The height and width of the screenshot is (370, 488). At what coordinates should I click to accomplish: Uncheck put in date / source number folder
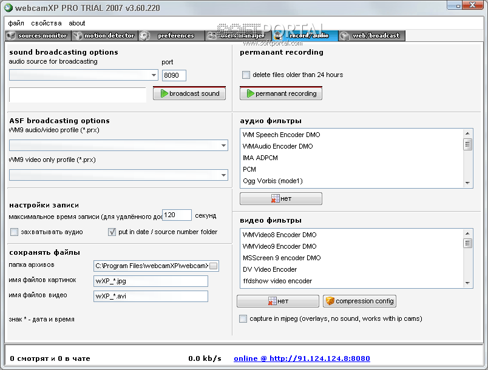tap(112, 232)
